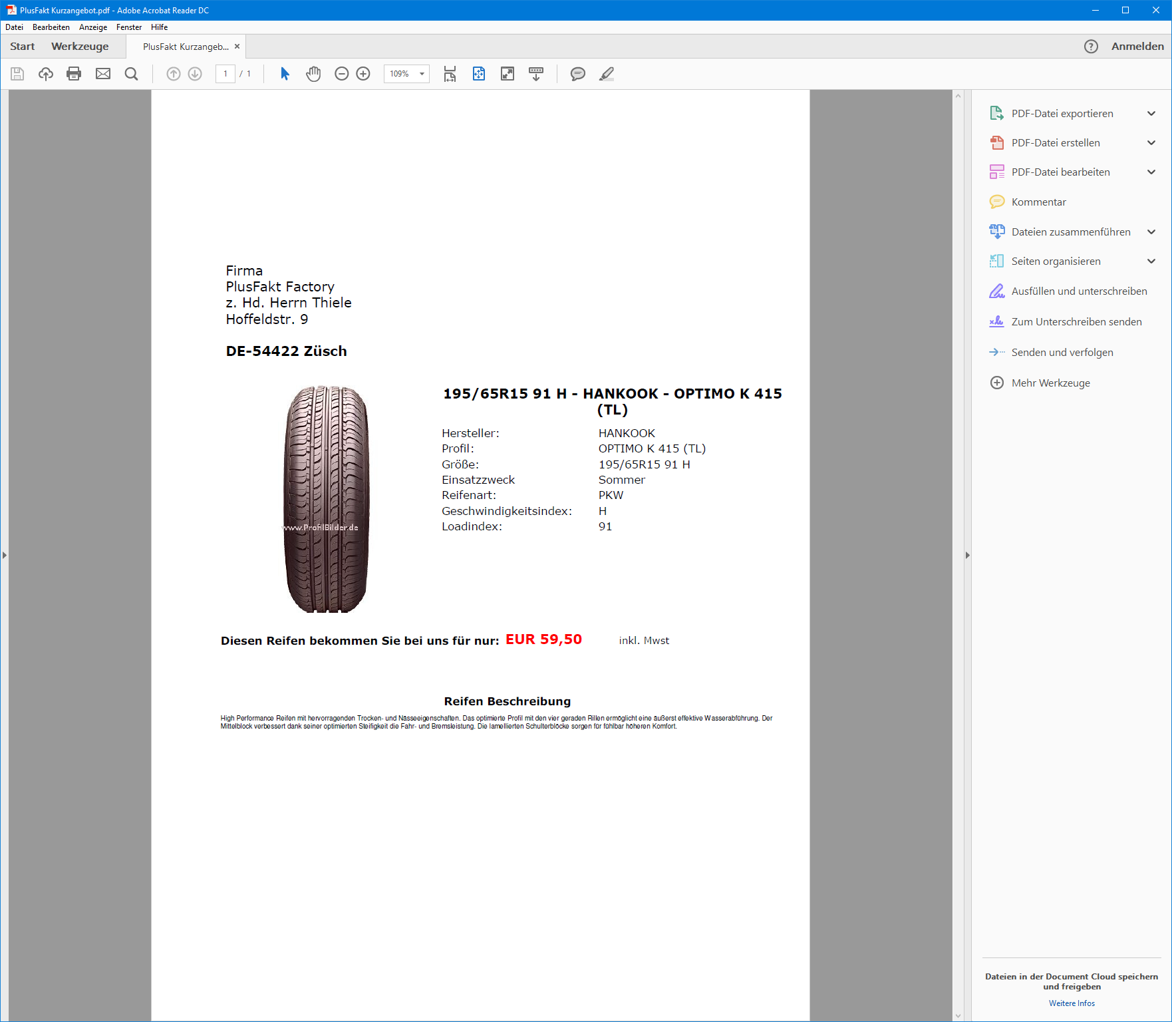Viewport: 1172px width, 1022px height.
Task: Zoom in with plus icon
Action: (363, 74)
